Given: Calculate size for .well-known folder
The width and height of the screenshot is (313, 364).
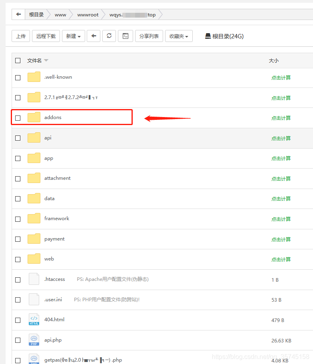Looking at the screenshot, I should (281, 78).
